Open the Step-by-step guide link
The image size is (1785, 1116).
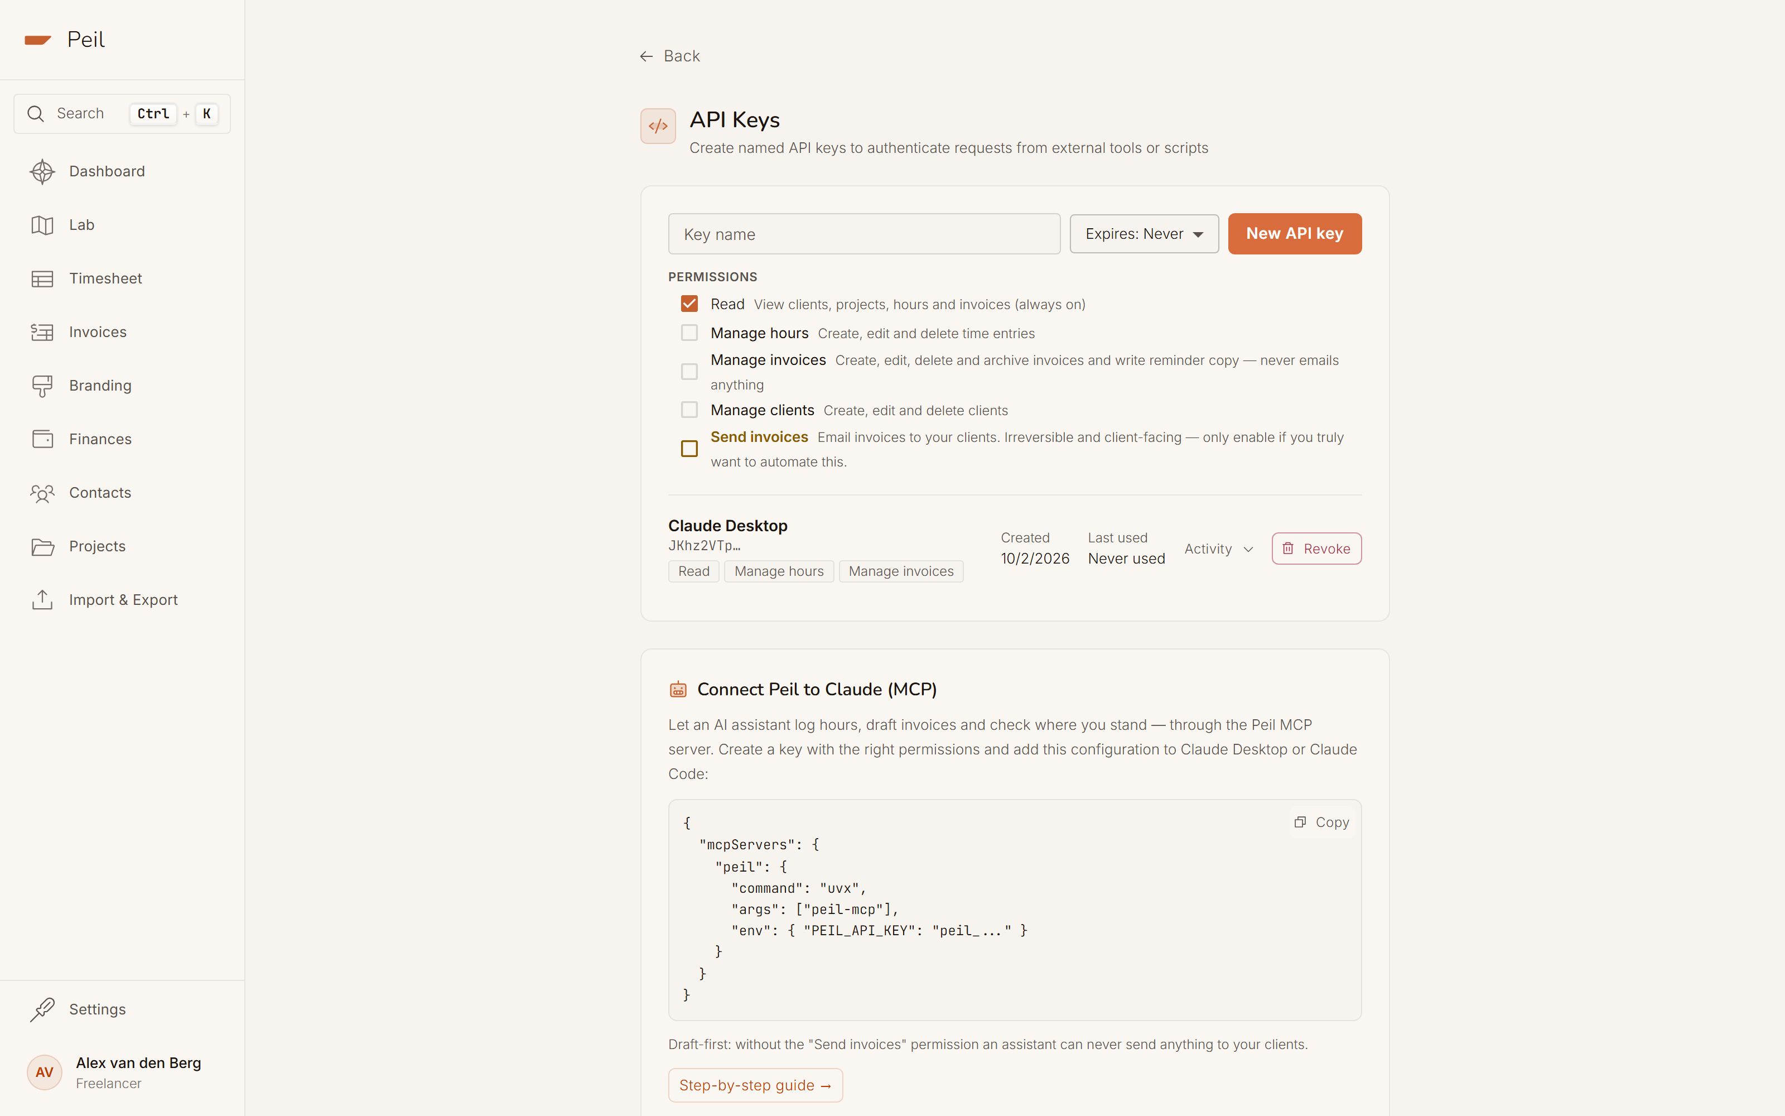(x=755, y=1085)
